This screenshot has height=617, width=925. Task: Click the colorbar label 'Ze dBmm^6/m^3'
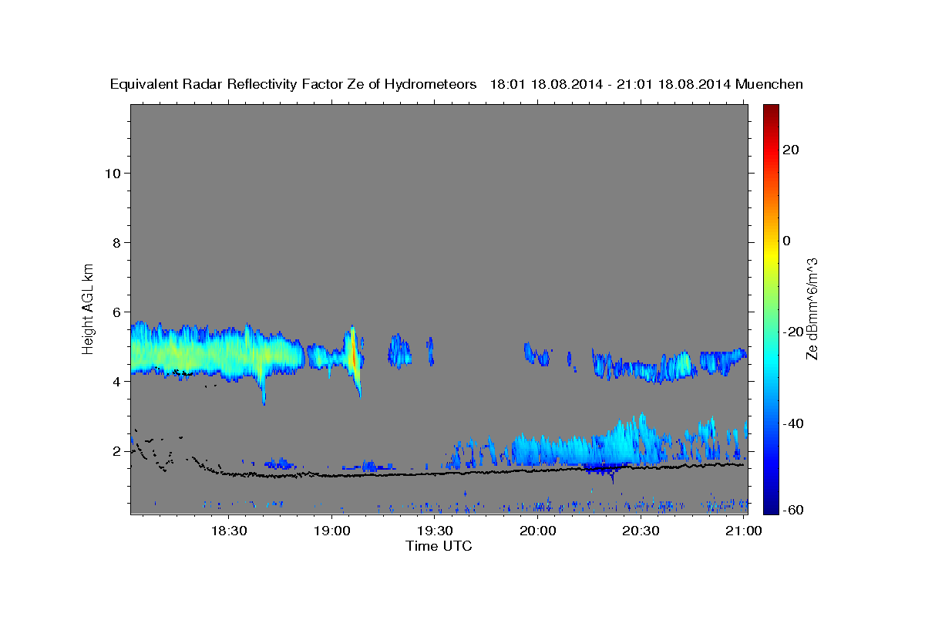(x=812, y=308)
